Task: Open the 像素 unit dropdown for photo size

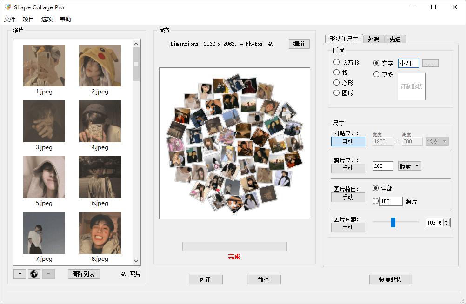Action: point(409,166)
